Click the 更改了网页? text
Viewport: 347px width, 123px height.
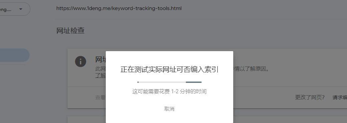[x=310, y=97]
